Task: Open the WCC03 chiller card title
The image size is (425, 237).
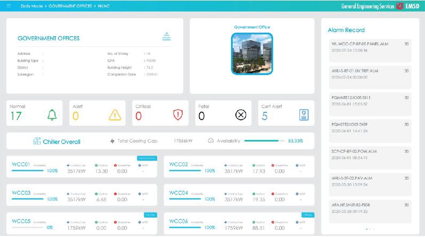Action: click(21, 193)
